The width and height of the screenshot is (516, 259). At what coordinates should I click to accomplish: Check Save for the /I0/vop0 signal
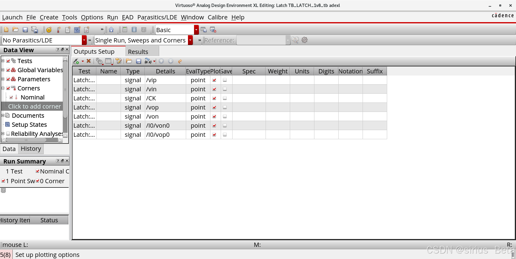point(225,135)
